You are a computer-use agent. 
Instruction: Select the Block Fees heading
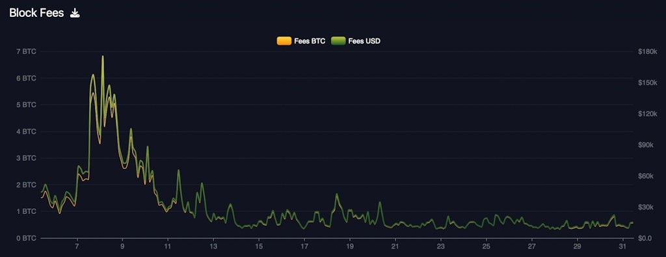(x=36, y=13)
